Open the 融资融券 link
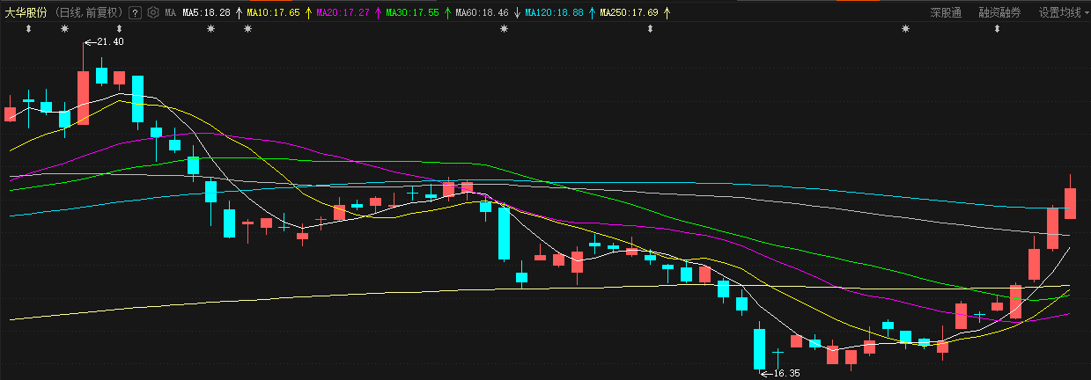 999,13
